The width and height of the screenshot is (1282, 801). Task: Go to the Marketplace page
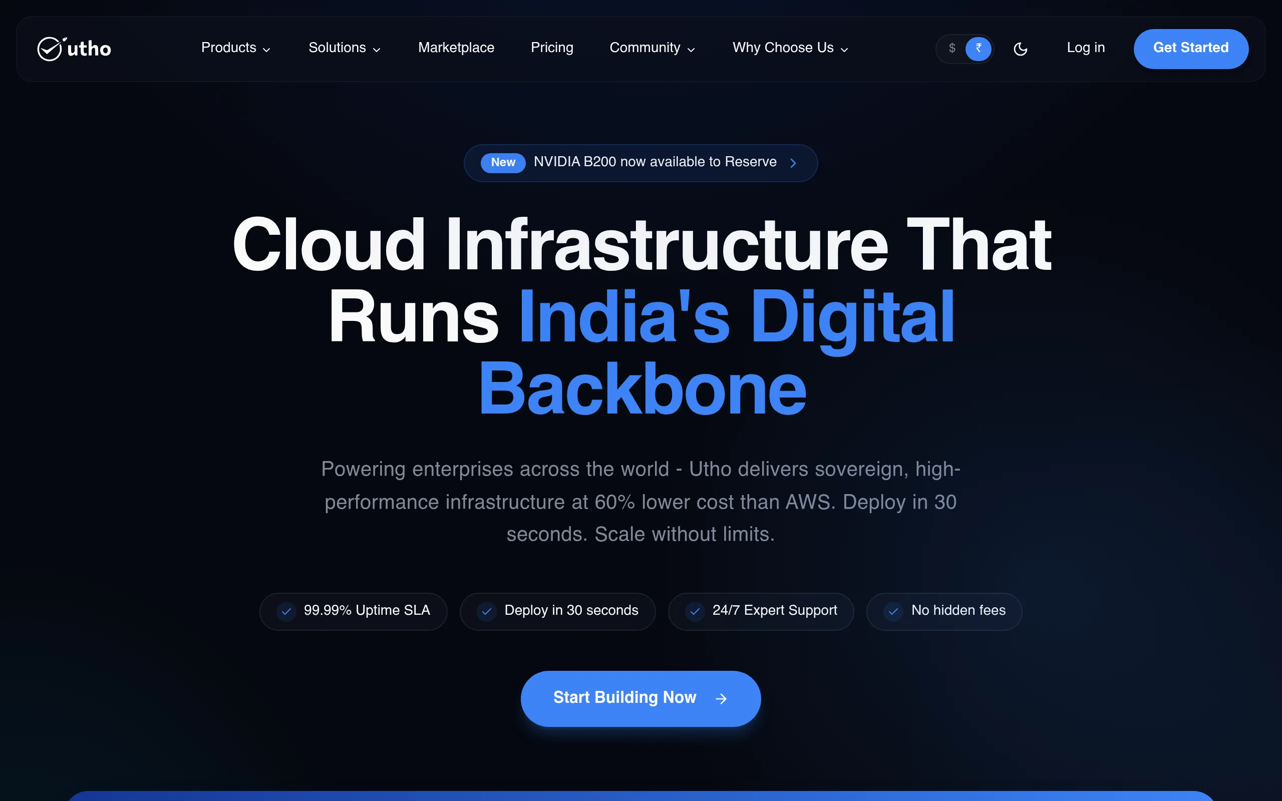coord(456,48)
